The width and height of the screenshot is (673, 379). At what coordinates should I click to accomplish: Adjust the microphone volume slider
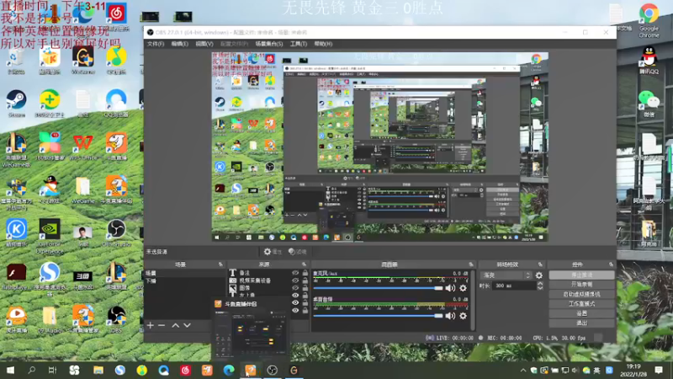[378, 288]
